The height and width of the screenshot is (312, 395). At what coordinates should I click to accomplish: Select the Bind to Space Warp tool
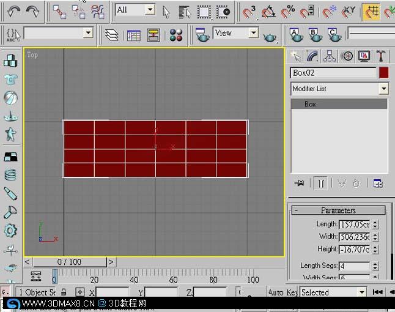tap(98, 12)
